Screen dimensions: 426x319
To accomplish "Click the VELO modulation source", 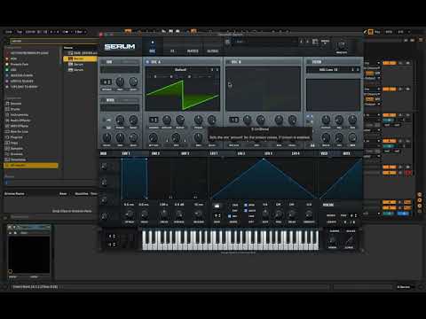I will tap(324, 153).
